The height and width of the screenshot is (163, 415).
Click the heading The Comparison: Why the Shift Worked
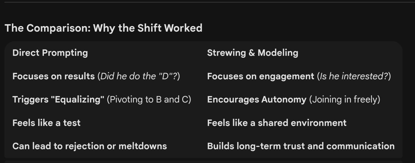pos(103,28)
